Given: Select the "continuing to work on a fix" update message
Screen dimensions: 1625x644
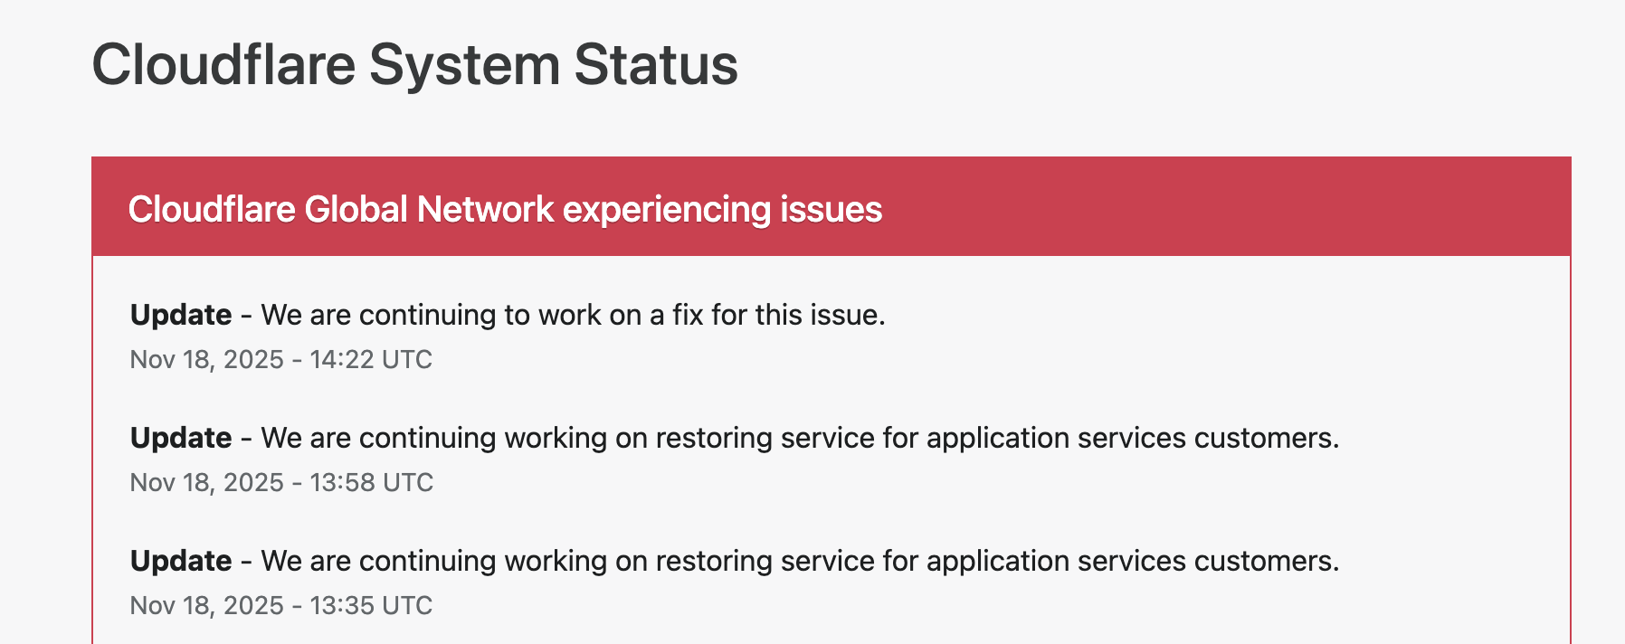Looking at the screenshot, I should tap(573, 315).
